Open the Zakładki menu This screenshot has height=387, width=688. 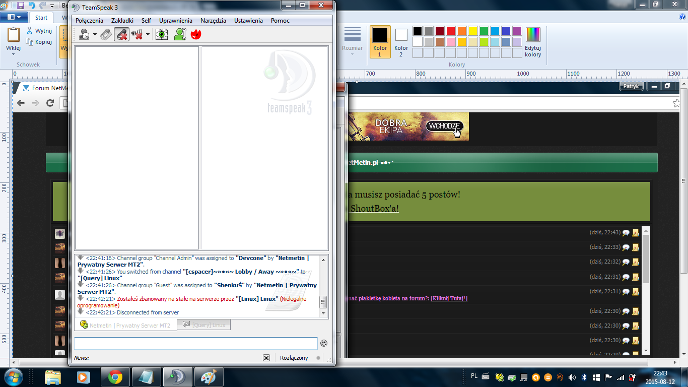(122, 21)
